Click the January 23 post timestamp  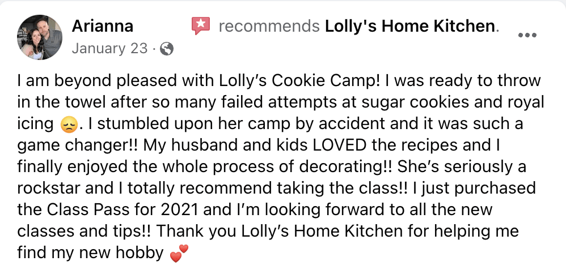coord(109,49)
